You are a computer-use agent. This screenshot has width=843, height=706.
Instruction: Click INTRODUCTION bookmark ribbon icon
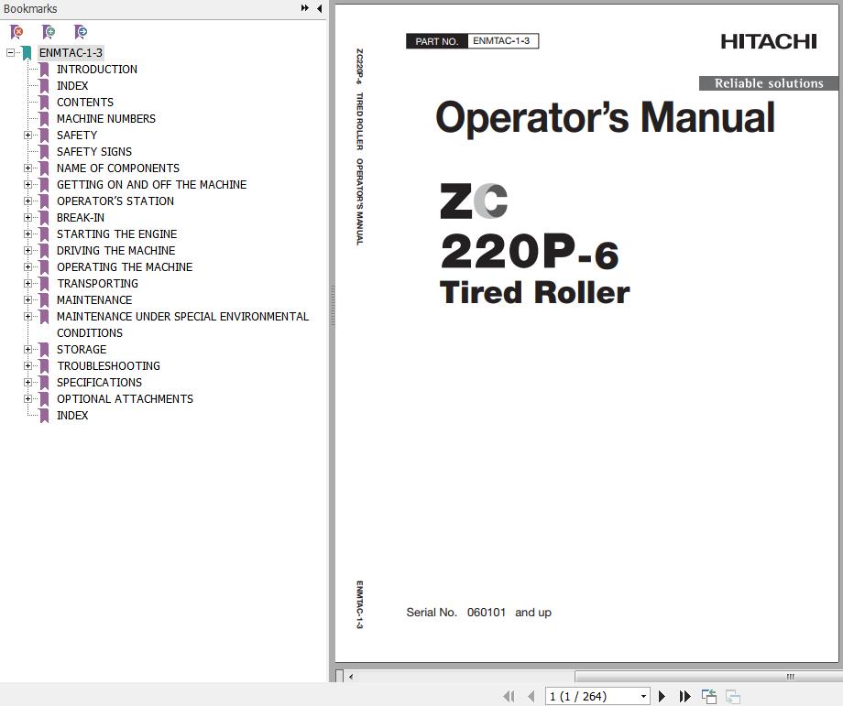(x=44, y=70)
